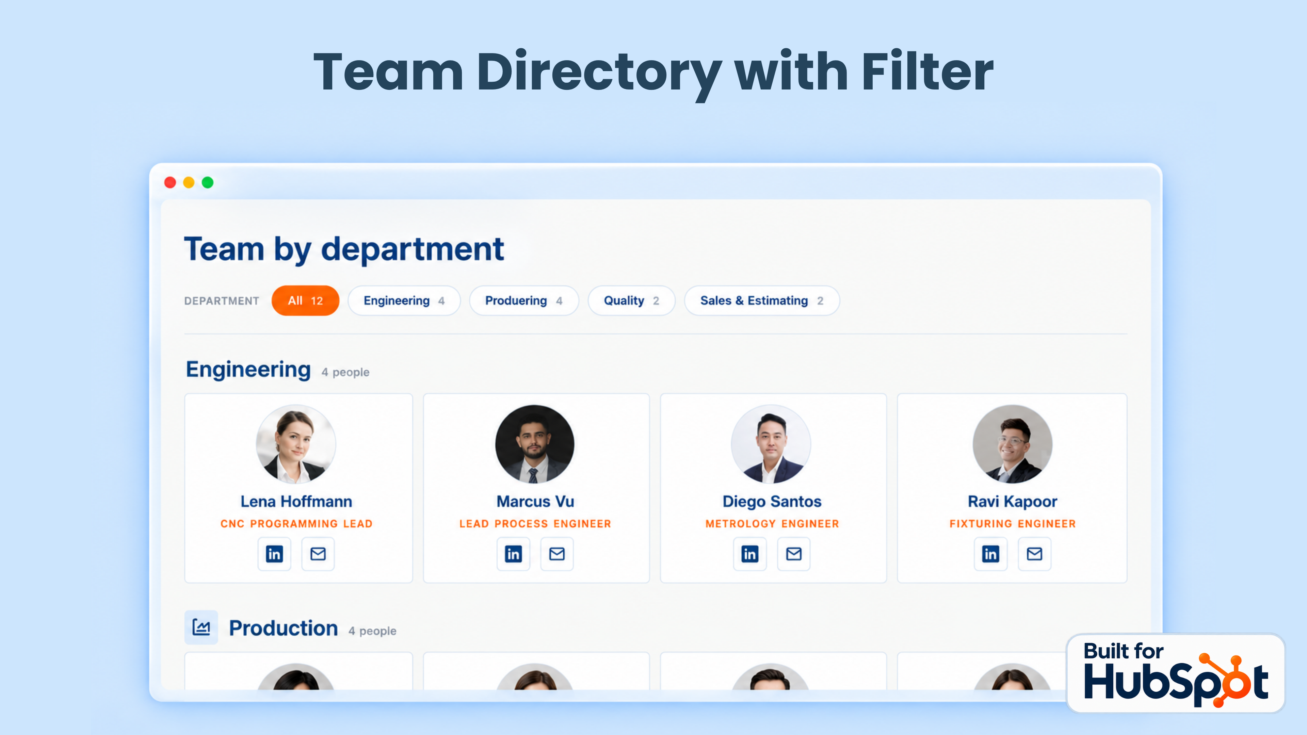The width and height of the screenshot is (1307, 735).
Task: Select the All 12 department filter
Action: 305,300
